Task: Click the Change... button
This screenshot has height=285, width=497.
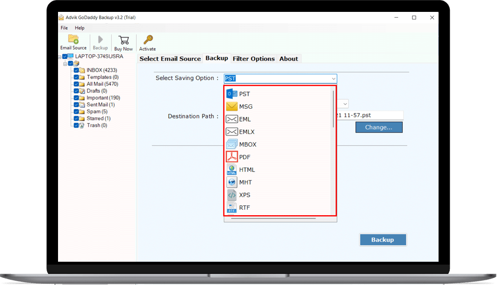Action: pyautogui.click(x=379, y=127)
